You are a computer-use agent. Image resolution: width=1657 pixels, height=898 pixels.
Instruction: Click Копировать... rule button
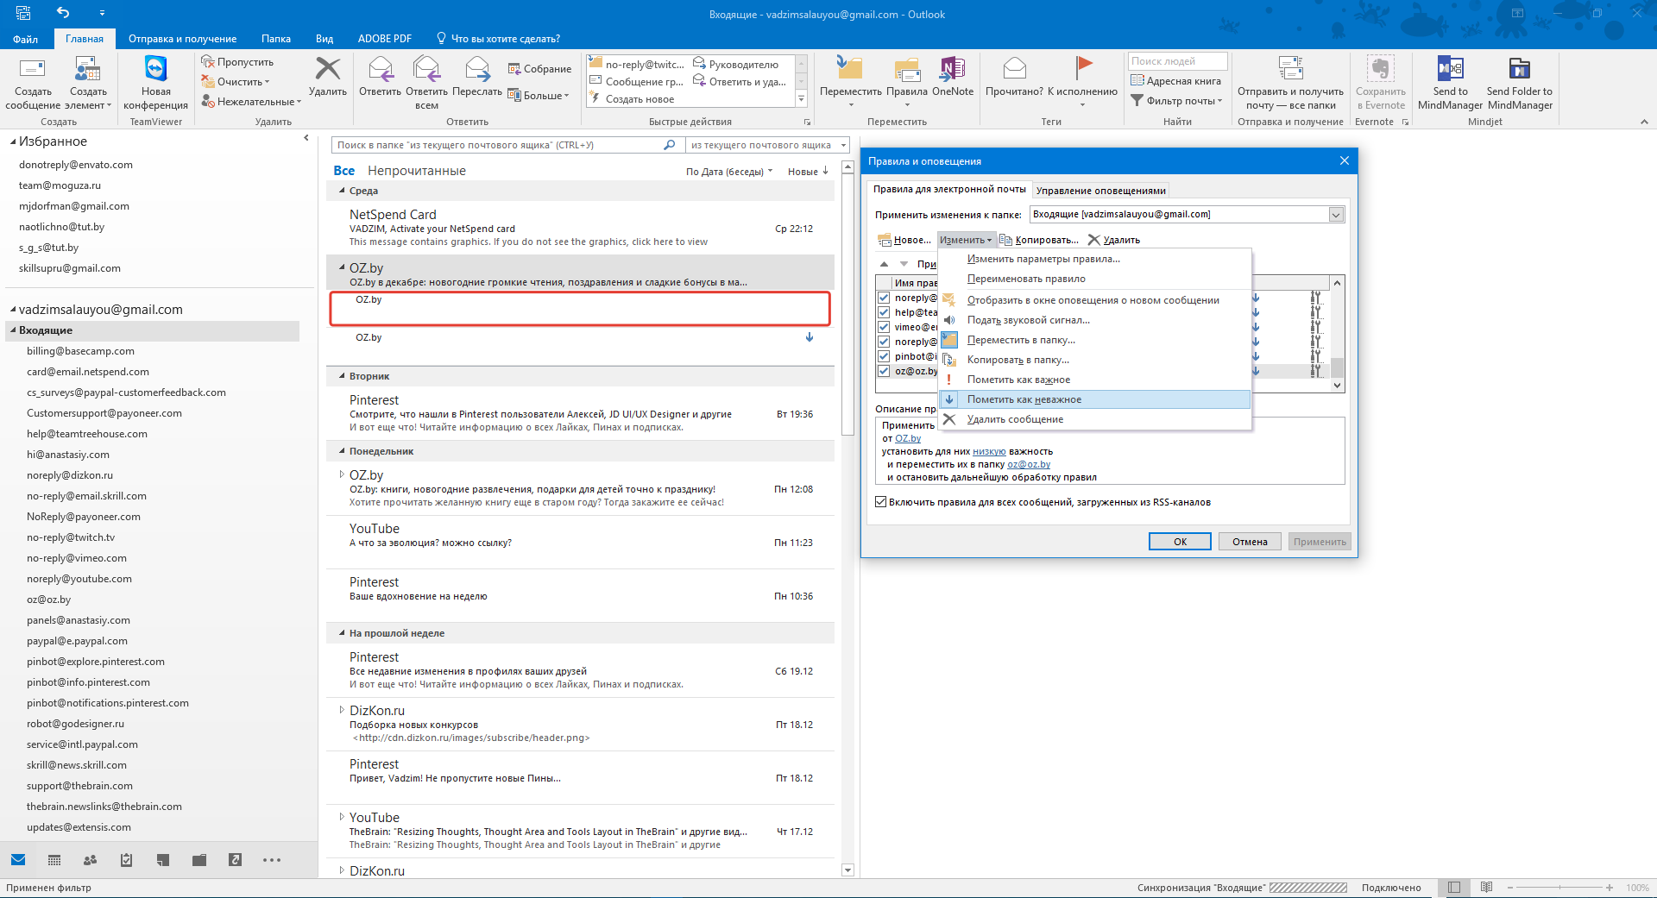tap(1039, 240)
